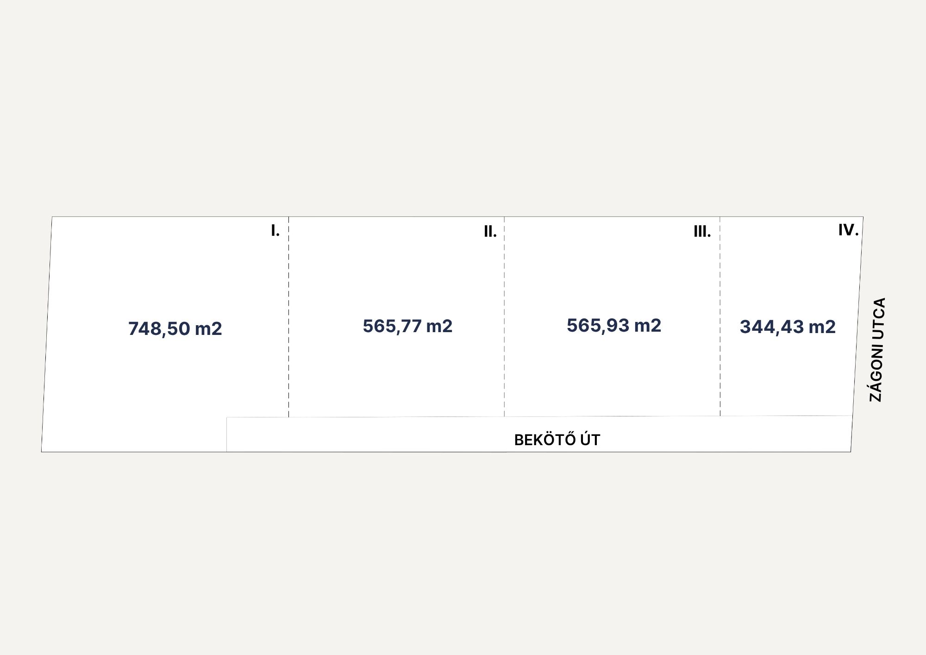Click plot I's bottom strip left of the access road
The width and height of the screenshot is (926, 655).
click(x=134, y=435)
